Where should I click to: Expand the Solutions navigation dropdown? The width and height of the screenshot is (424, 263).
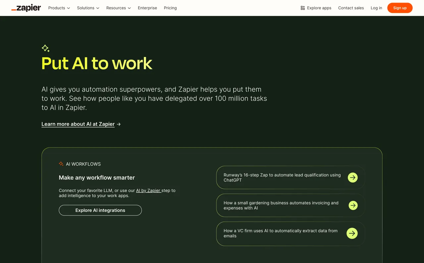88,8
